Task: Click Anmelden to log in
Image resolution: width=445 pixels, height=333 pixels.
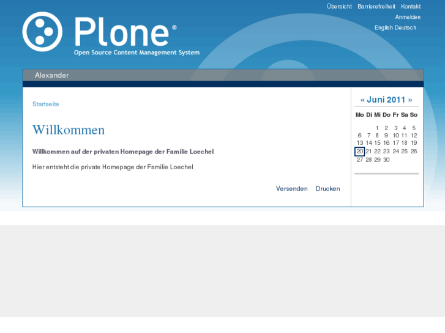Action: [408, 17]
